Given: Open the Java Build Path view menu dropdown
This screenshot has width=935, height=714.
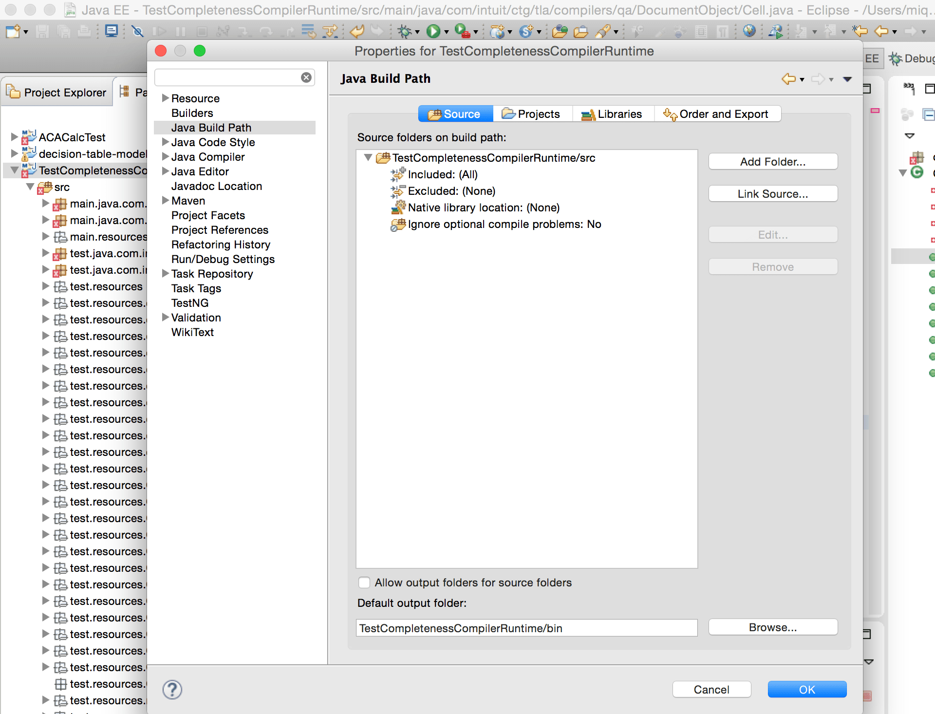Looking at the screenshot, I should coord(847,79).
